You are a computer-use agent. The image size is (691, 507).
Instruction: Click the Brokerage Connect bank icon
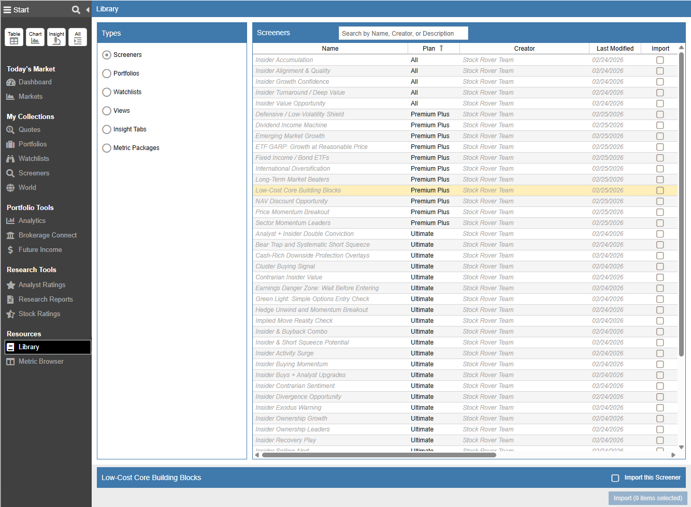[10, 235]
